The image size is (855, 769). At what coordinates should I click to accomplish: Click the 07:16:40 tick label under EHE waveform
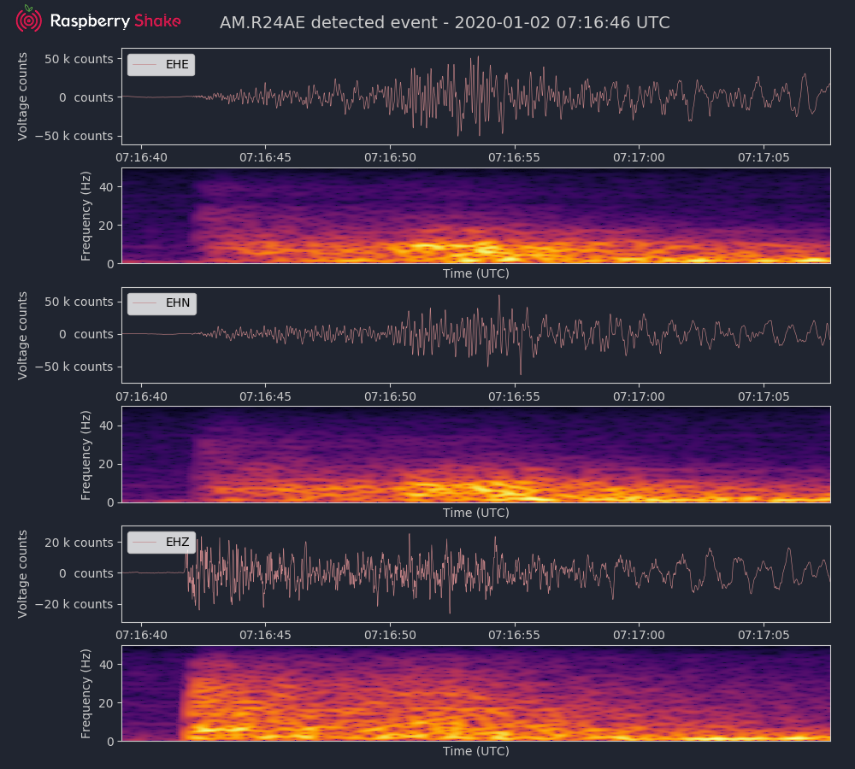click(141, 157)
